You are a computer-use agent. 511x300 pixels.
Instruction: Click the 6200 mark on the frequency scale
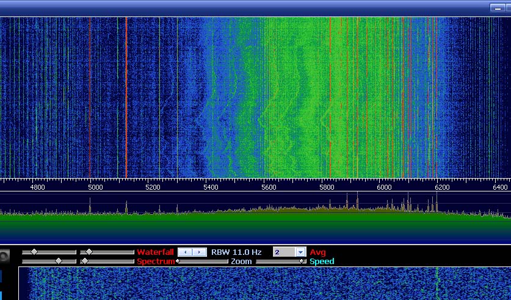[442, 187]
